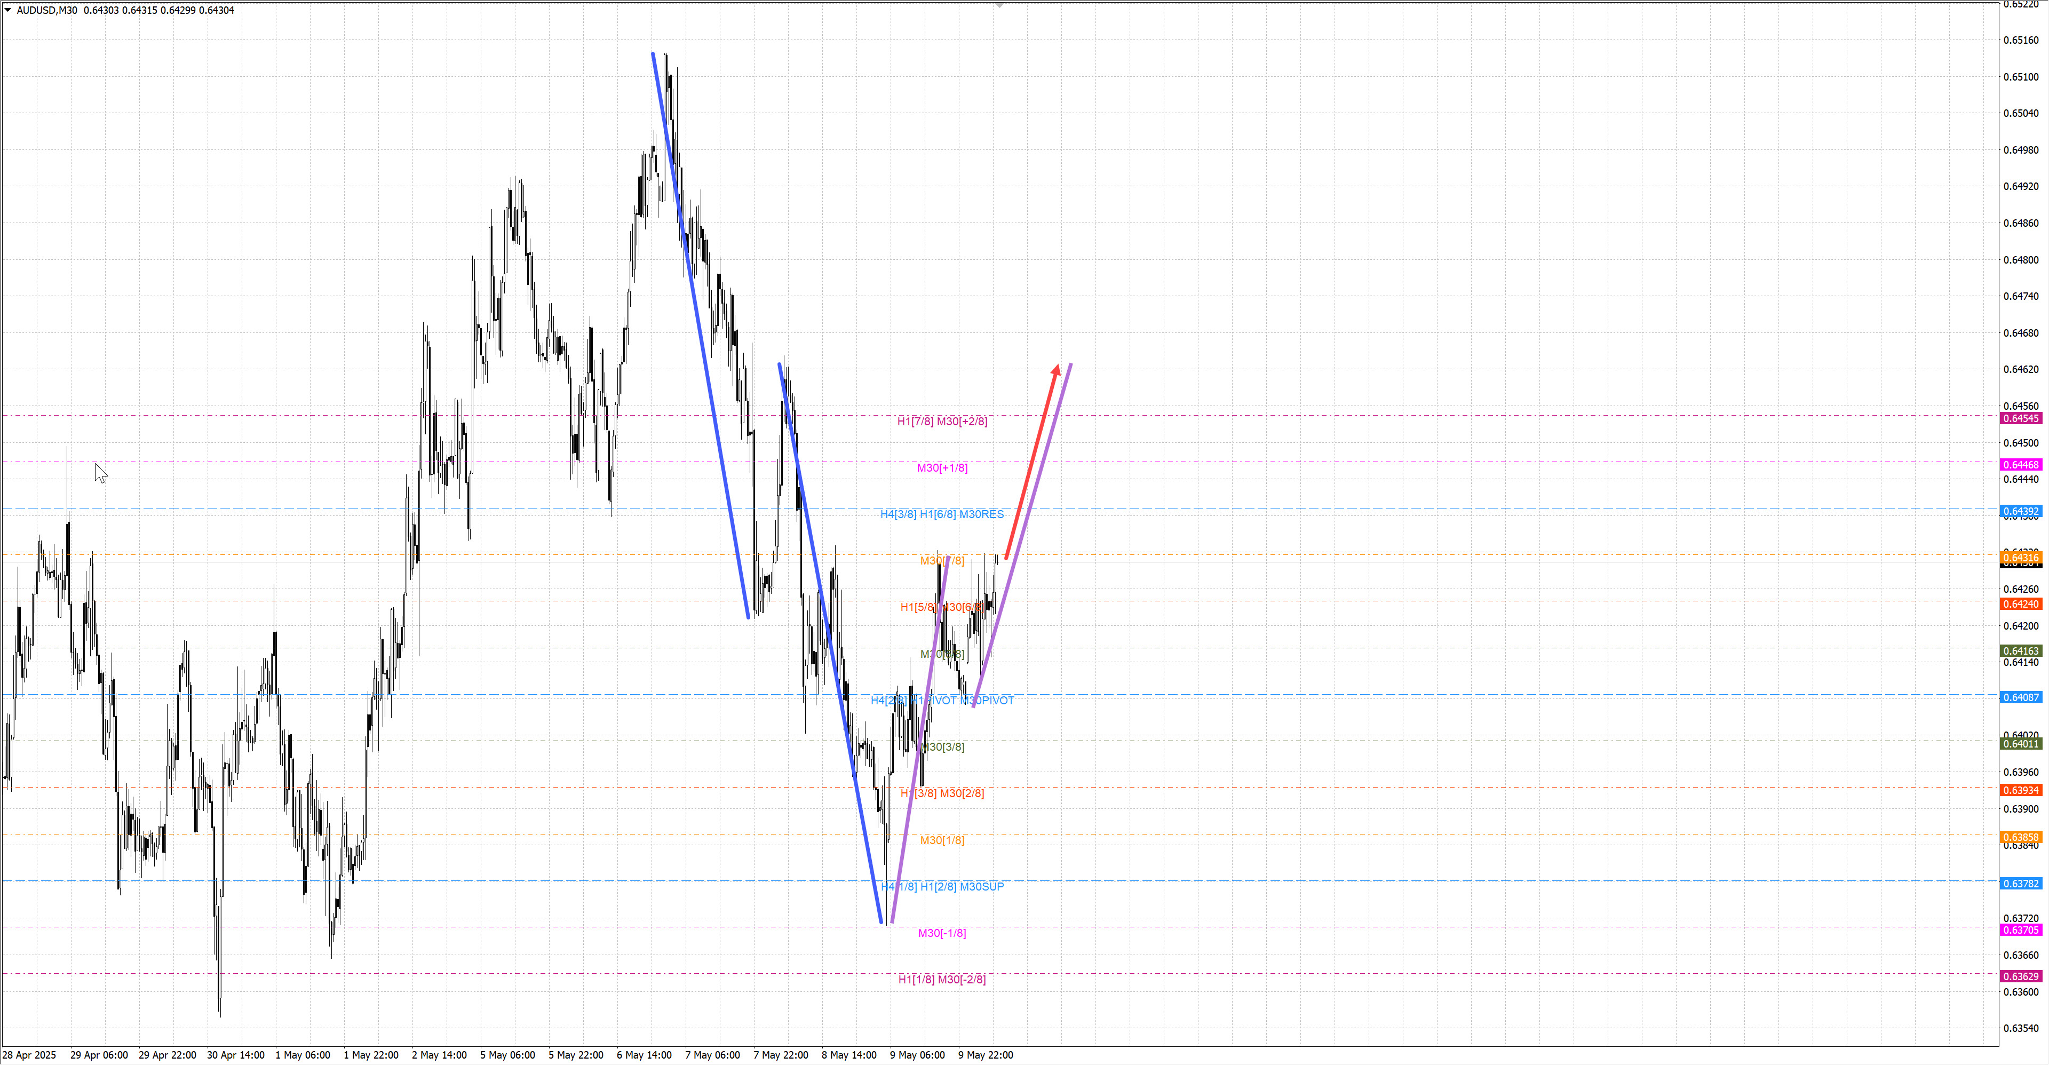
Task: Click the M30[+1/8] magenta level label
Action: point(942,468)
